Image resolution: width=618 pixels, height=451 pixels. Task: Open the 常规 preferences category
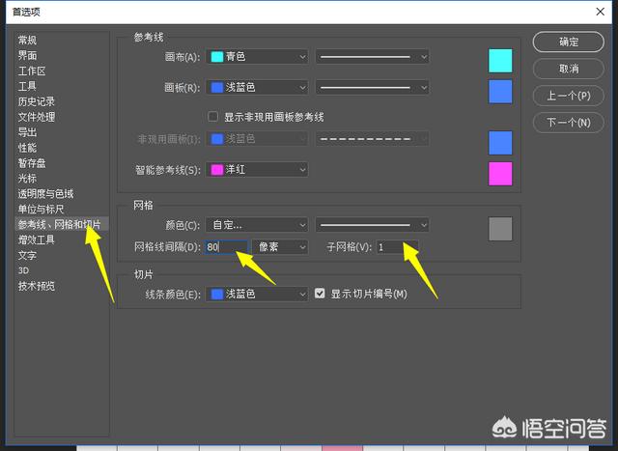click(27, 41)
